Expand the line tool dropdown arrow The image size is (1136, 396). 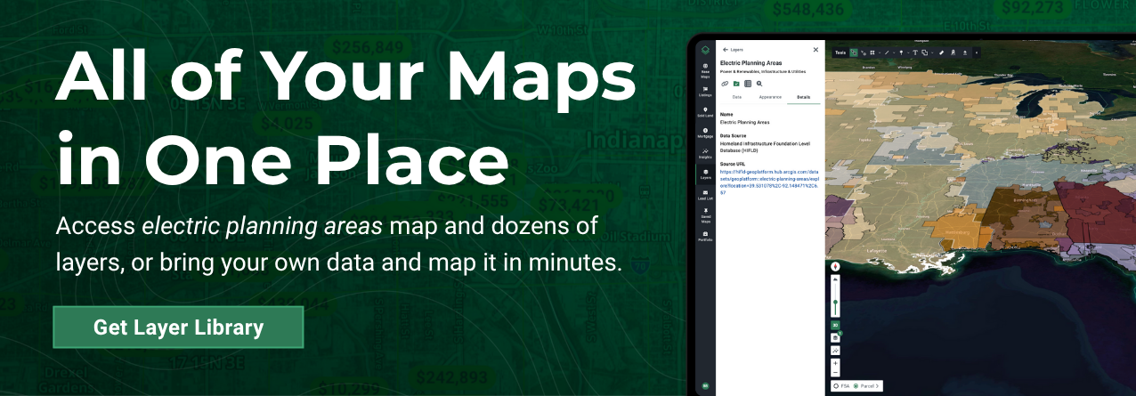click(x=893, y=53)
